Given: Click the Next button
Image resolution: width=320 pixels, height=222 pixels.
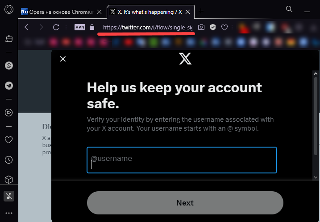Looking at the screenshot, I should click(185, 203).
